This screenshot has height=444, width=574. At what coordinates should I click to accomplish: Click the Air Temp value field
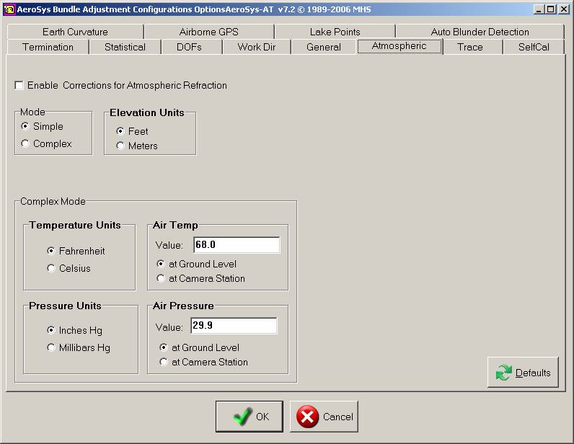tap(237, 244)
